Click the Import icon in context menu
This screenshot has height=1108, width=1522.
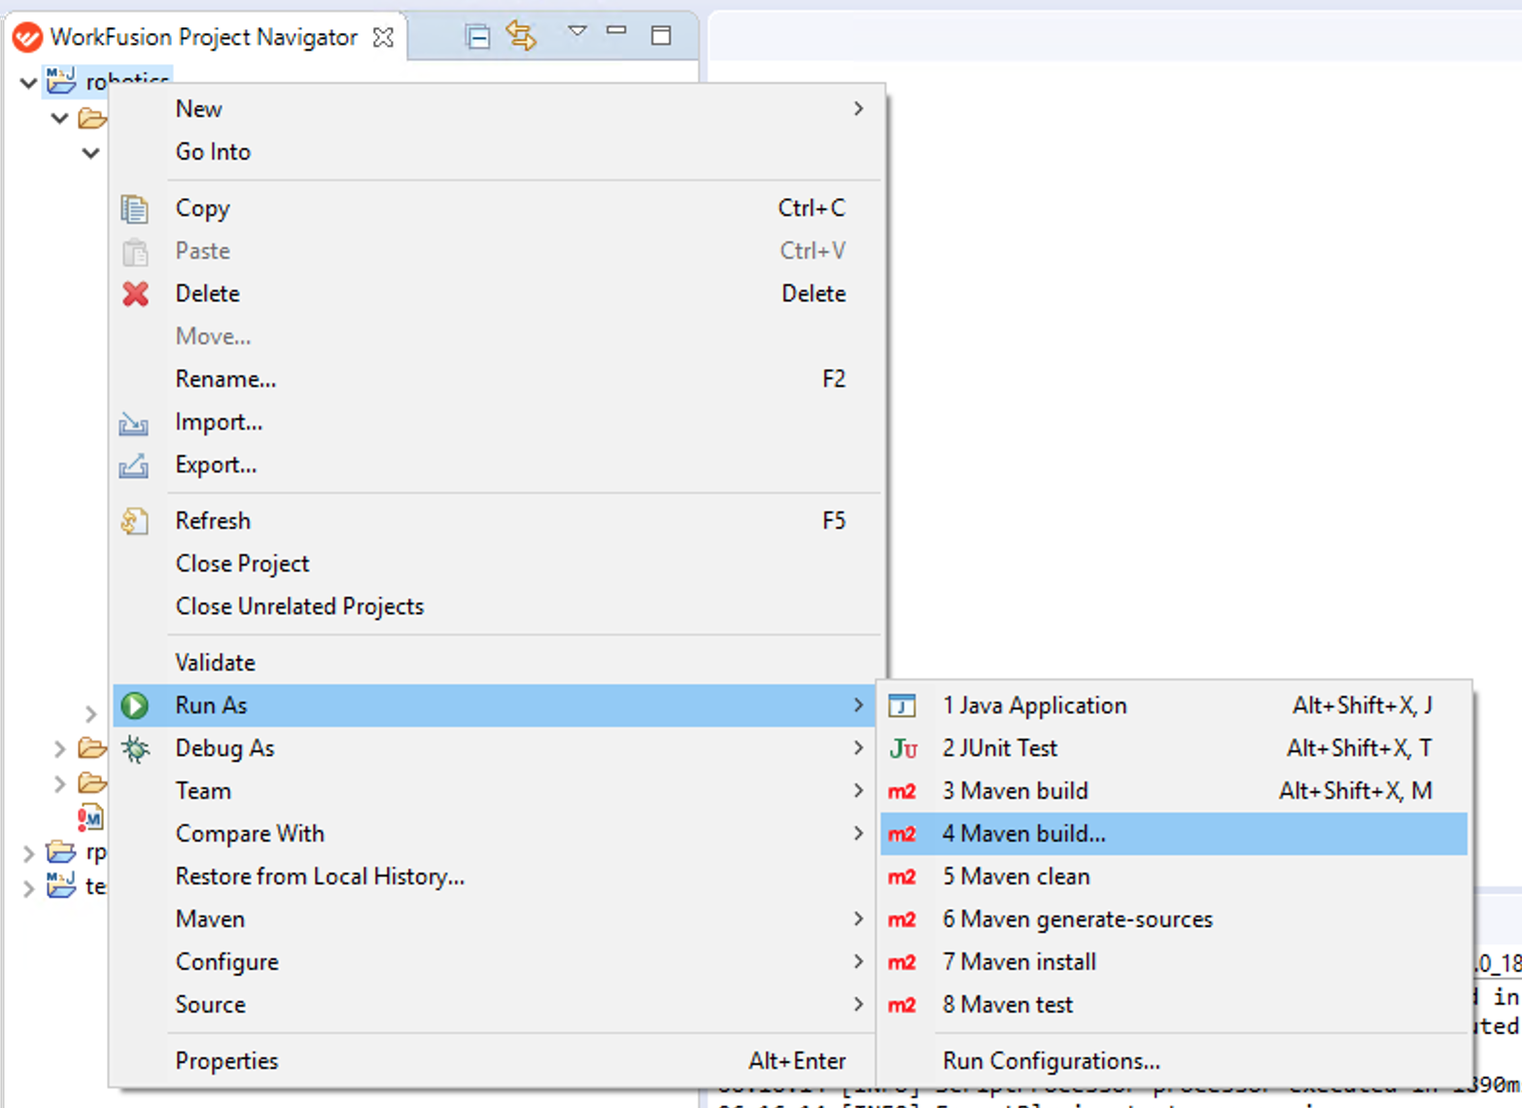(134, 423)
